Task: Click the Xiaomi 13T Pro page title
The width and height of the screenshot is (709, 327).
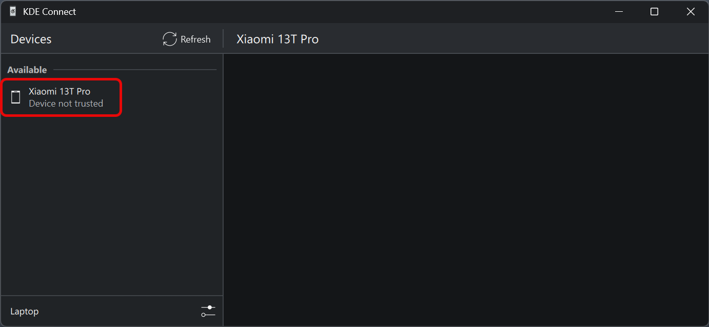Action: click(x=278, y=39)
